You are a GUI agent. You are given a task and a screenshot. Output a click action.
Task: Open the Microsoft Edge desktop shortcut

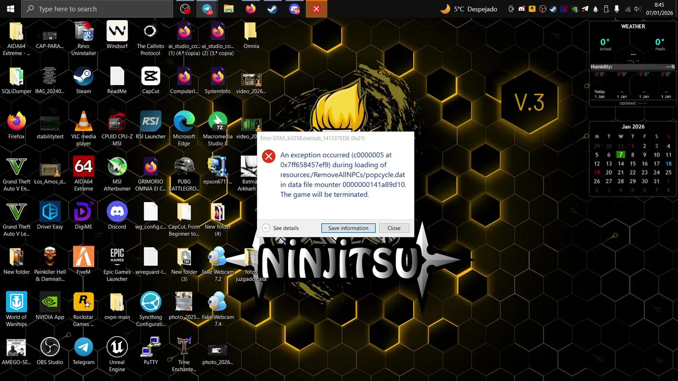pyautogui.click(x=184, y=129)
